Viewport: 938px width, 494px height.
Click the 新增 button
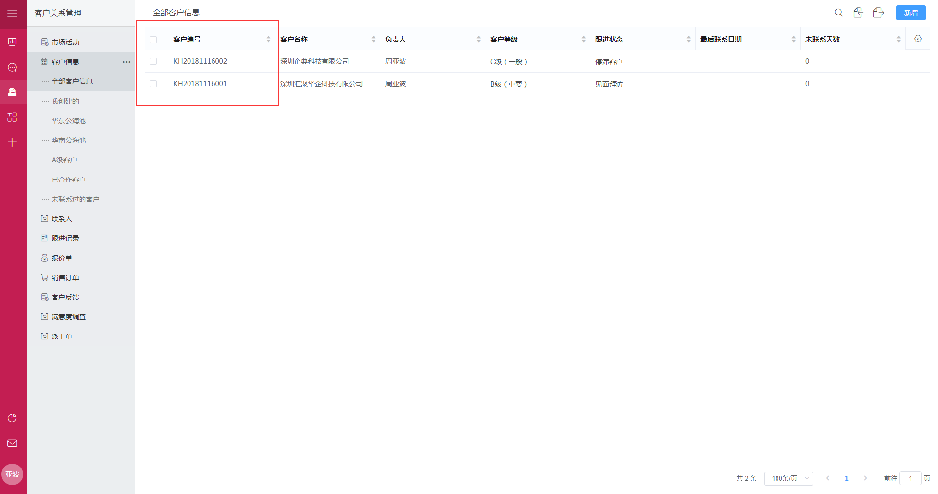[911, 13]
